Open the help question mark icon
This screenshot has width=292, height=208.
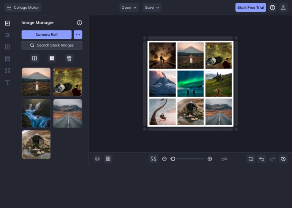(272, 8)
